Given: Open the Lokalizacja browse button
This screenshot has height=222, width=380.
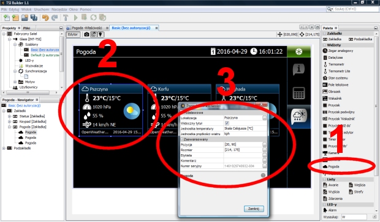Looking at the screenshot, I should click(x=264, y=118).
